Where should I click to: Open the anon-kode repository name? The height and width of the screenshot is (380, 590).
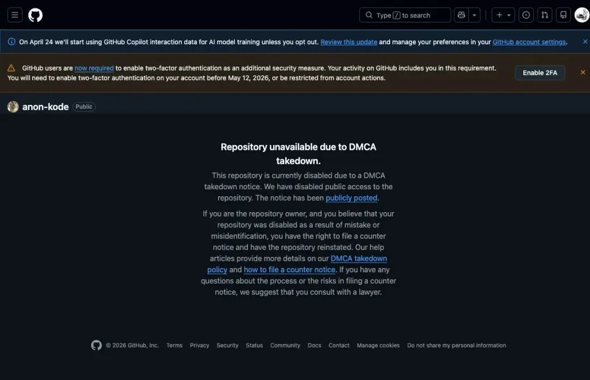pyautogui.click(x=45, y=107)
